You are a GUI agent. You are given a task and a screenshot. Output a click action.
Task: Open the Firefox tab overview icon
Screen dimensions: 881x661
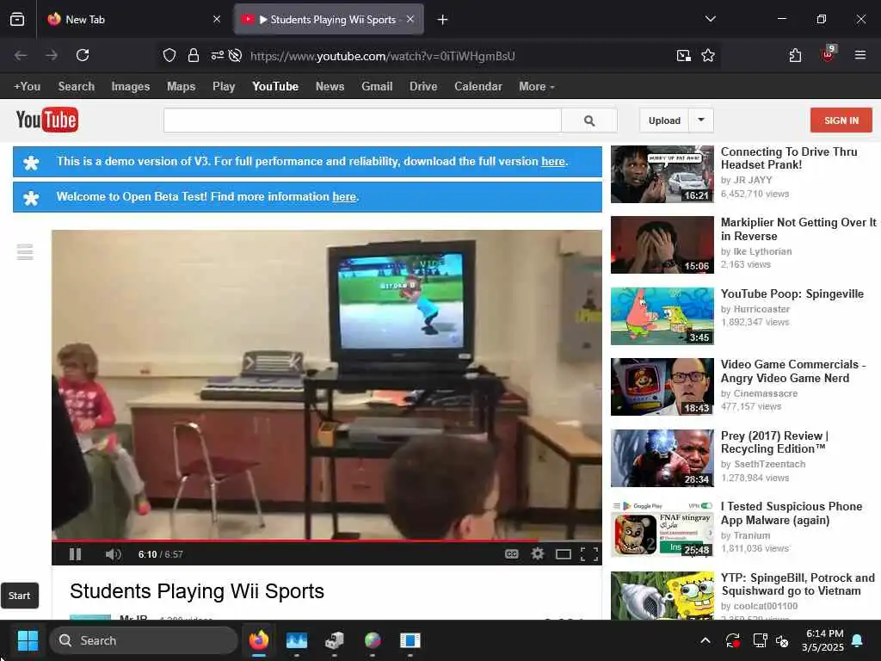coord(17,19)
